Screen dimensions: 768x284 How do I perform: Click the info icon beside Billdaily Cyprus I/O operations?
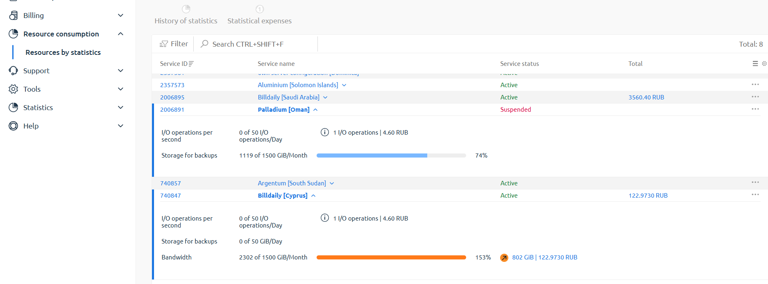click(325, 218)
